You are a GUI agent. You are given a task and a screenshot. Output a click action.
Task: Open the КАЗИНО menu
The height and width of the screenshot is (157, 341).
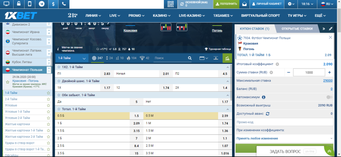coord(162,15)
